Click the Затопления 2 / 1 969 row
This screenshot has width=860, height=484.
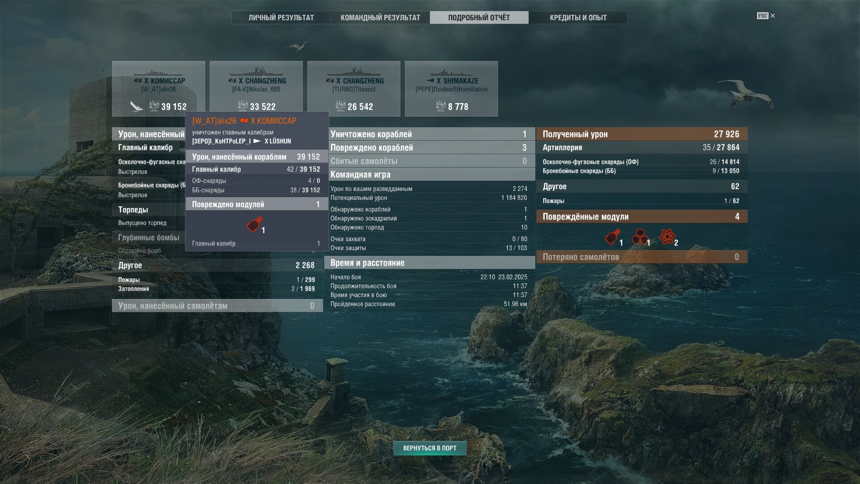(216, 289)
